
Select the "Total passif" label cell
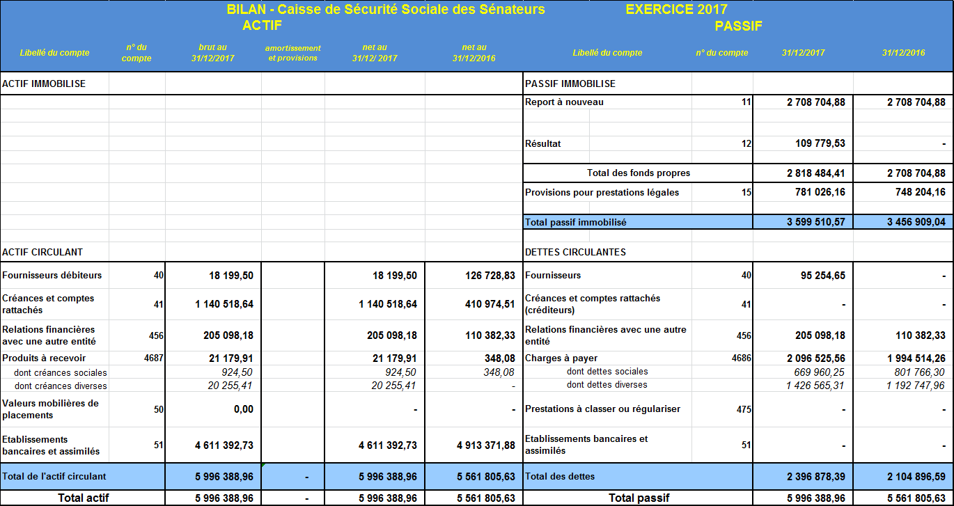point(639,498)
